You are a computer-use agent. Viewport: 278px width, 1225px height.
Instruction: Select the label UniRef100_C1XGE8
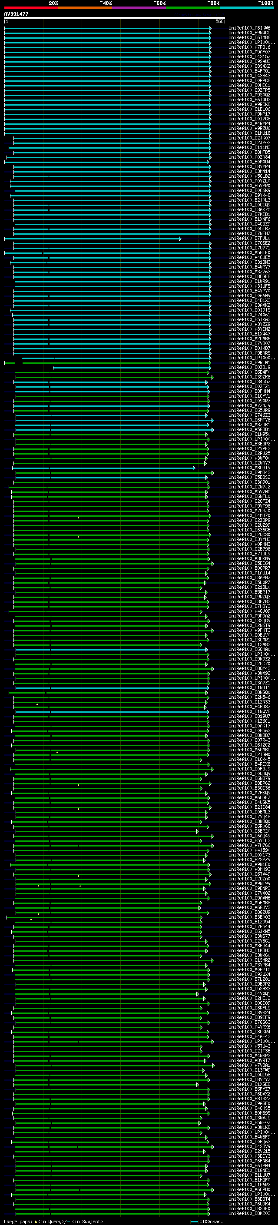[x=249, y=1085]
